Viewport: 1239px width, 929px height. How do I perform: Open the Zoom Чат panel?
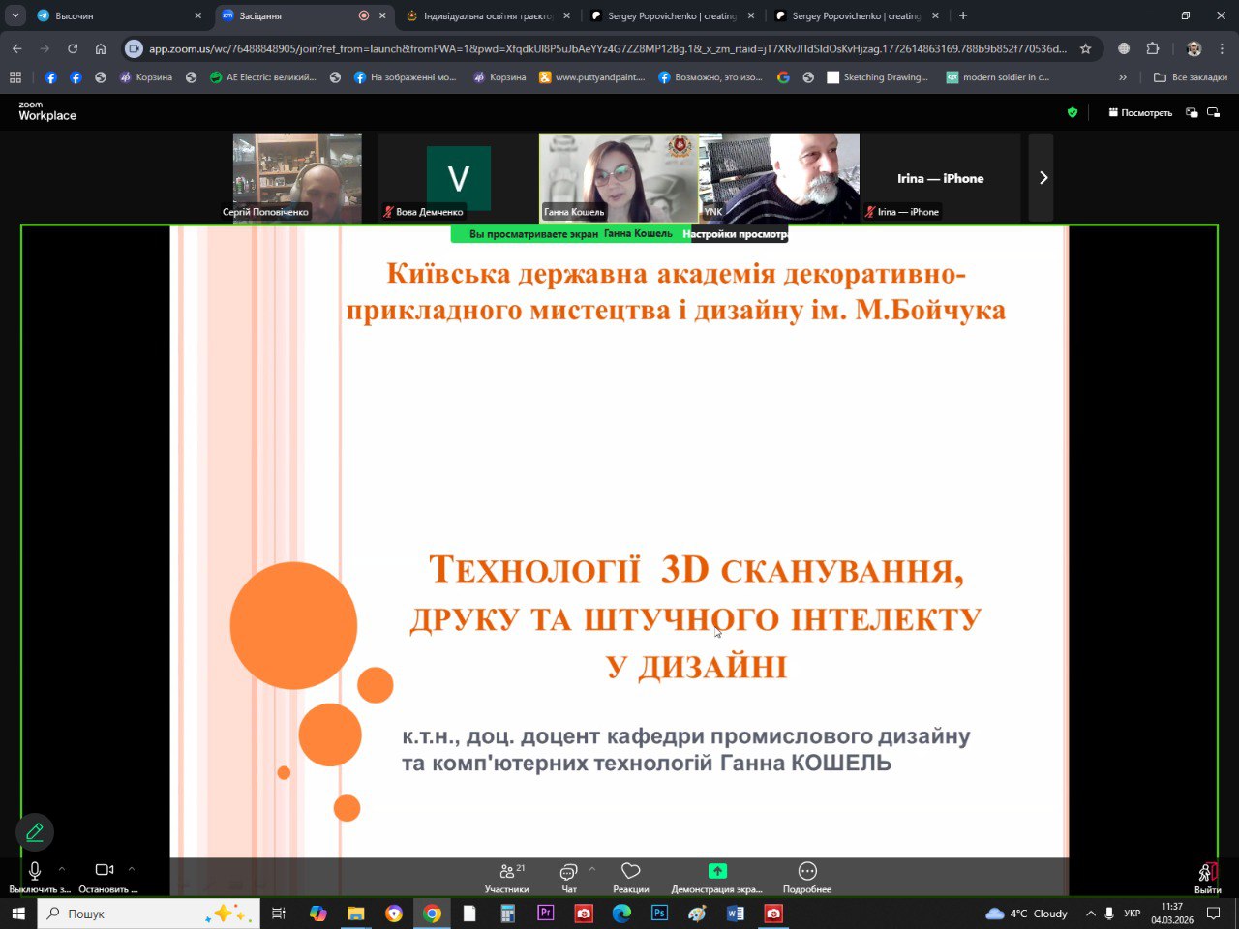[569, 877]
